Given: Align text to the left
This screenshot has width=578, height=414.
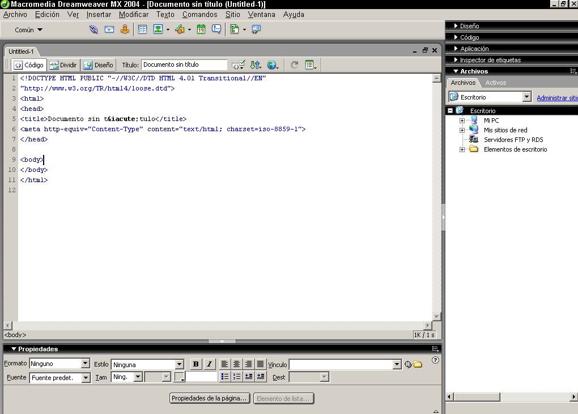Looking at the screenshot, I should (x=224, y=364).
